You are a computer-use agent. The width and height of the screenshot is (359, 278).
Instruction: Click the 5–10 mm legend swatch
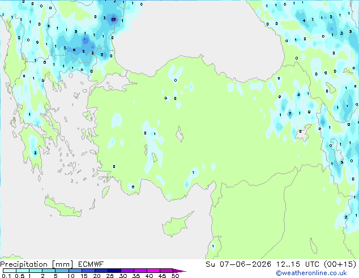click(62, 271)
